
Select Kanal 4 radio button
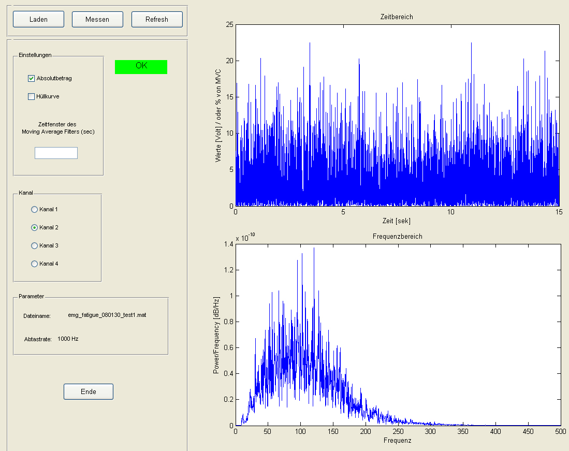(35, 264)
